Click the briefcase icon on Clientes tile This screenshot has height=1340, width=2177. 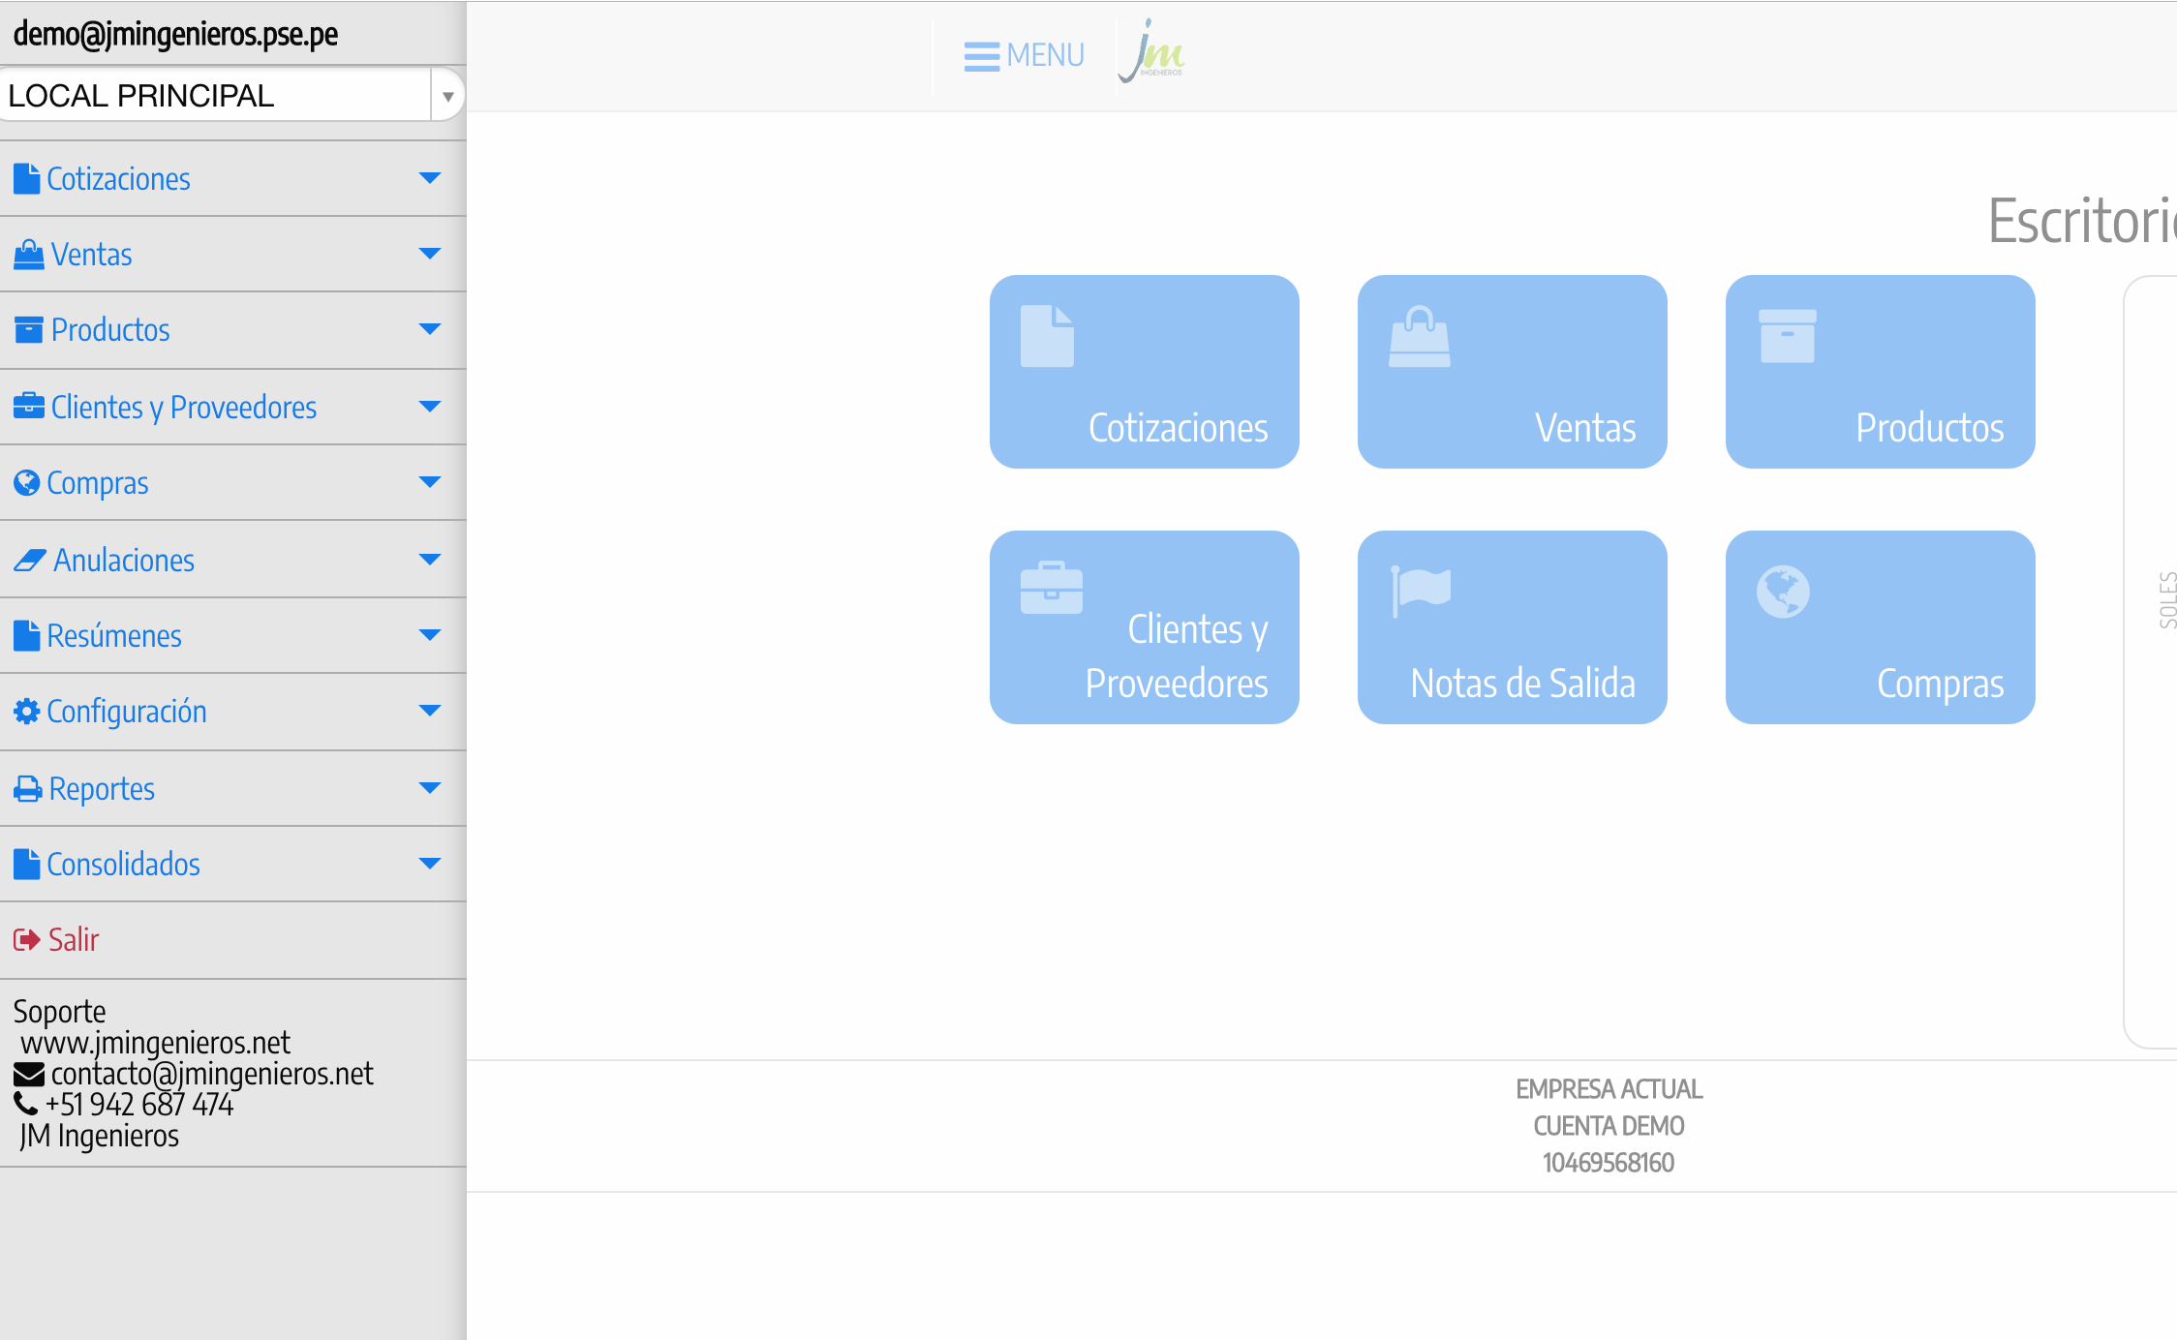point(1051,588)
